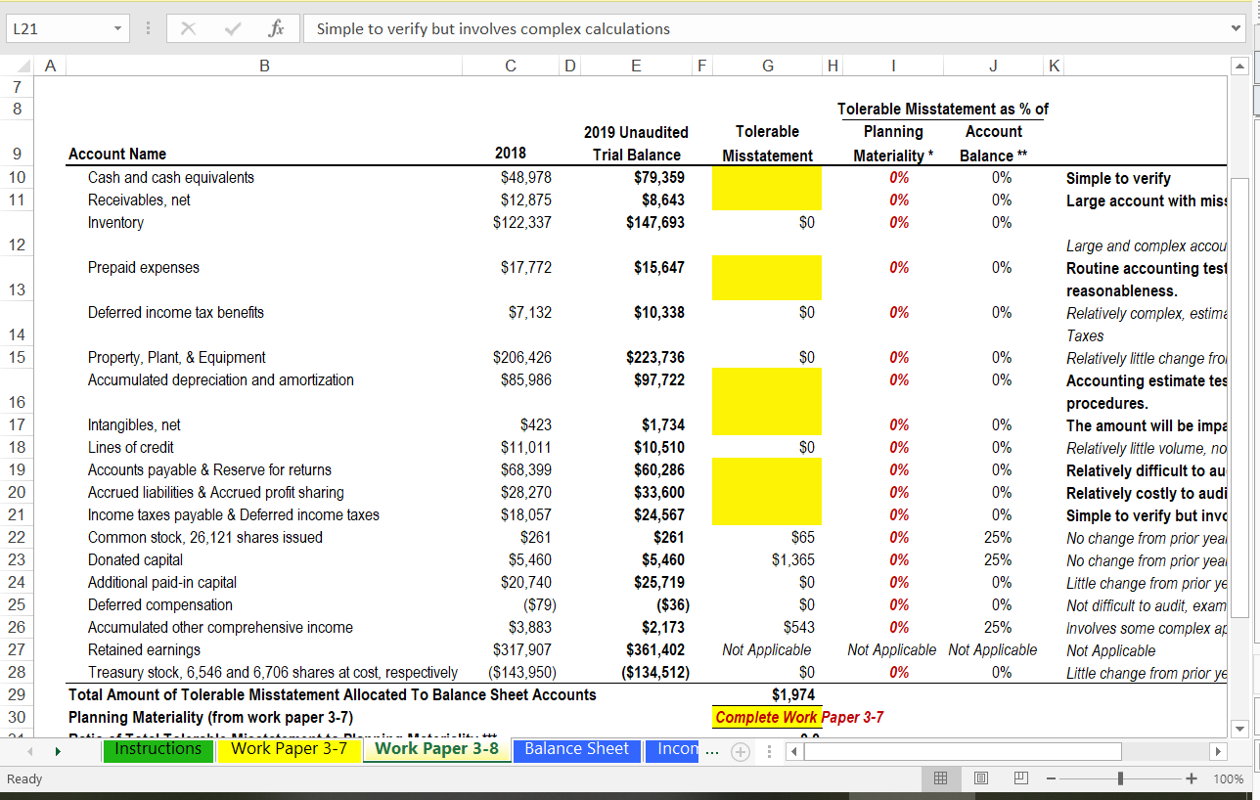Click the $1,974 total cell
Screen dimensions: 1260x800
793,694
